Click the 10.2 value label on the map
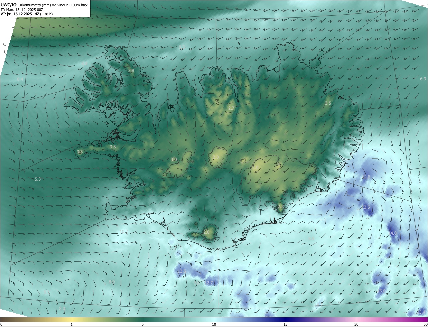The image size is (428, 327). 124,231
